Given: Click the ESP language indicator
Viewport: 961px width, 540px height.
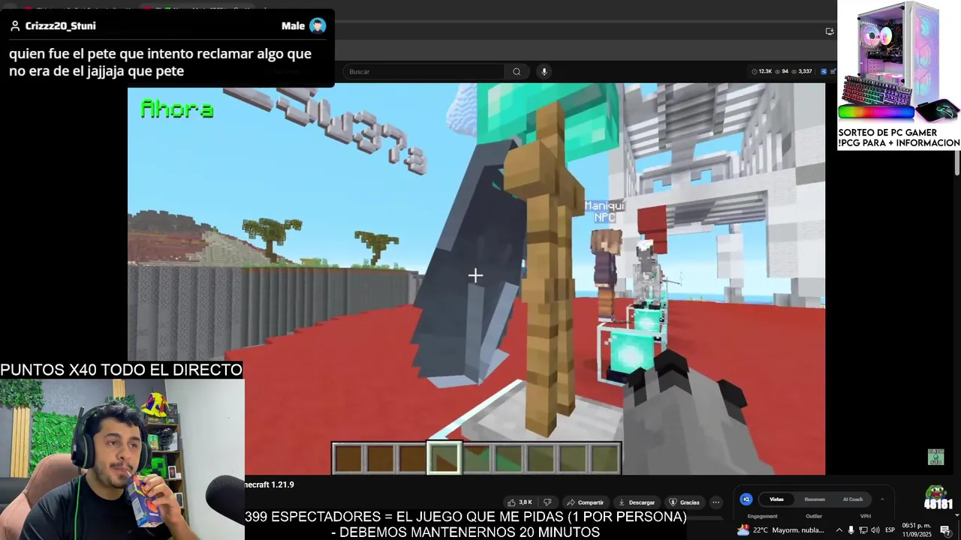Looking at the screenshot, I should [890, 530].
